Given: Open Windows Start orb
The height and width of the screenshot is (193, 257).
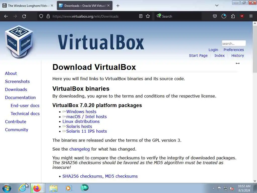Looking at the screenshot, I should (x=7, y=188).
